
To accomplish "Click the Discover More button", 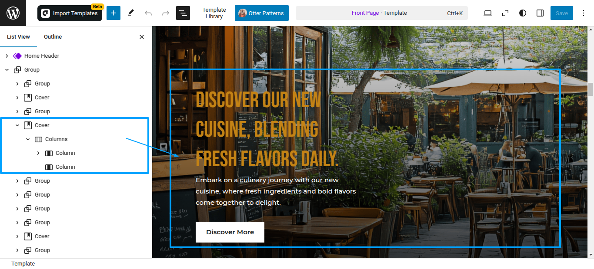I will [230, 232].
